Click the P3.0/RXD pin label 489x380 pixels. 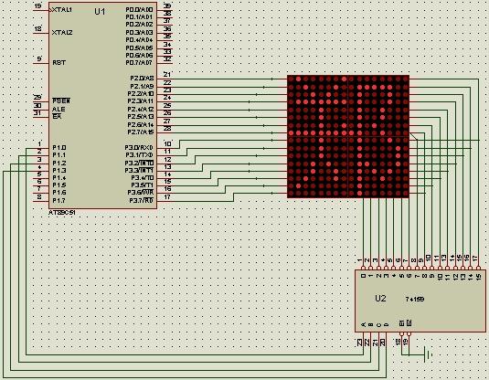tap(139, 147)
